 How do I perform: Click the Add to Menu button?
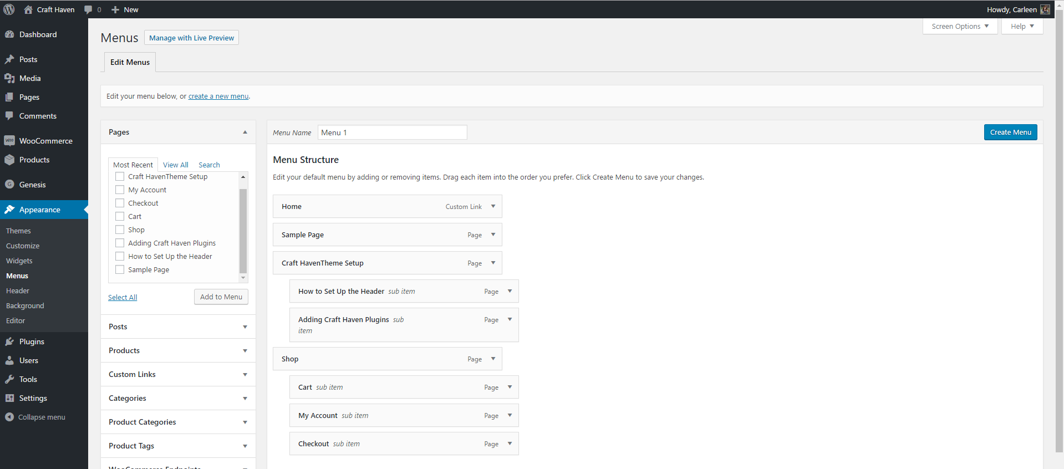[x=221, y=297]
